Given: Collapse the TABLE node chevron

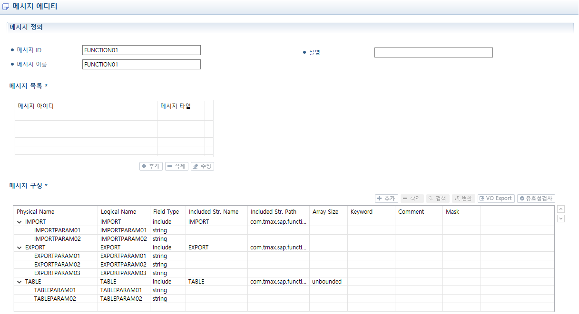Looking at the screenshot, I should [19, 281].
